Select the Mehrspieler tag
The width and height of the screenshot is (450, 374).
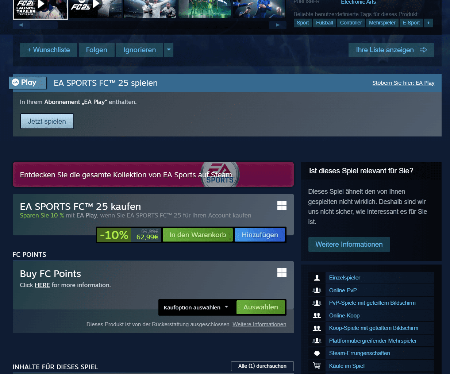point(382,23)
